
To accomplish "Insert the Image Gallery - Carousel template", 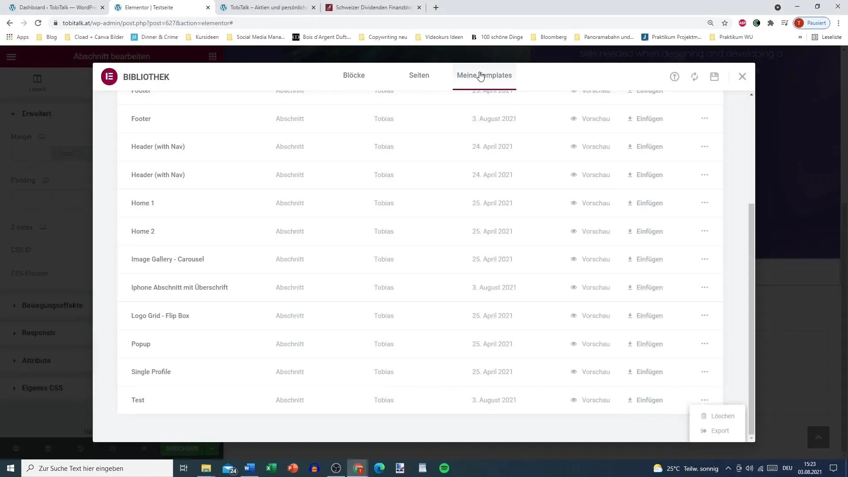I will (x=645, y=259).
